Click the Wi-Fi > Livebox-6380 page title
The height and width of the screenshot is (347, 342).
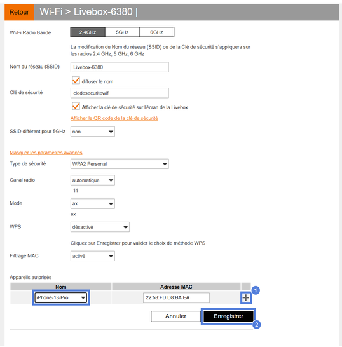coord(86,11)
